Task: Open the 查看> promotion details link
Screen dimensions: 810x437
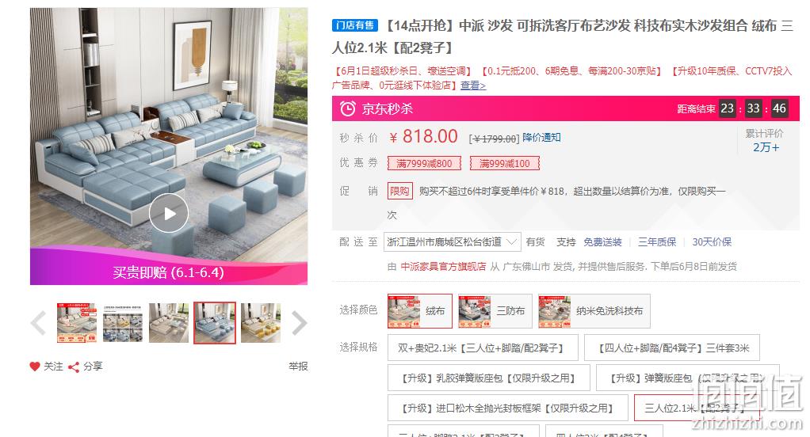Action: pyautogui.click(x=473, y=85)
